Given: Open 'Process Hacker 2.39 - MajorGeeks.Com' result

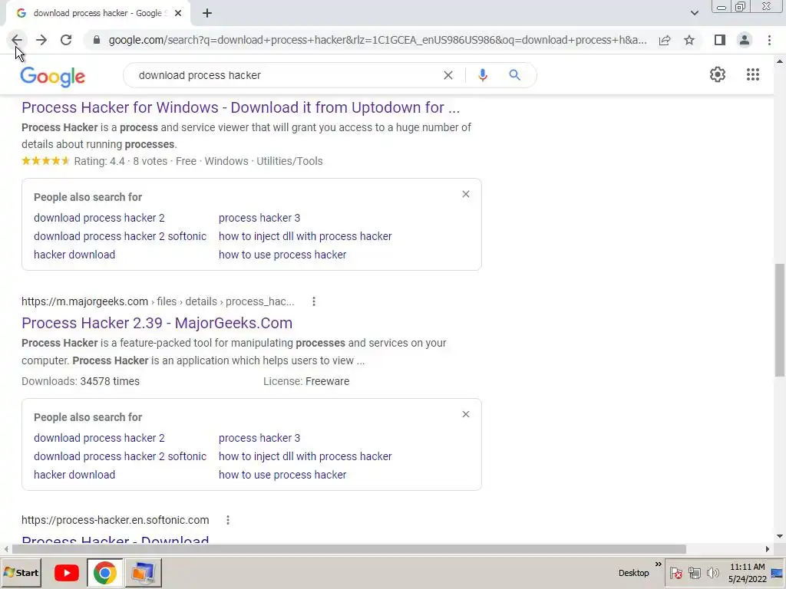Looking at the screenshot, I should (157, 323).
